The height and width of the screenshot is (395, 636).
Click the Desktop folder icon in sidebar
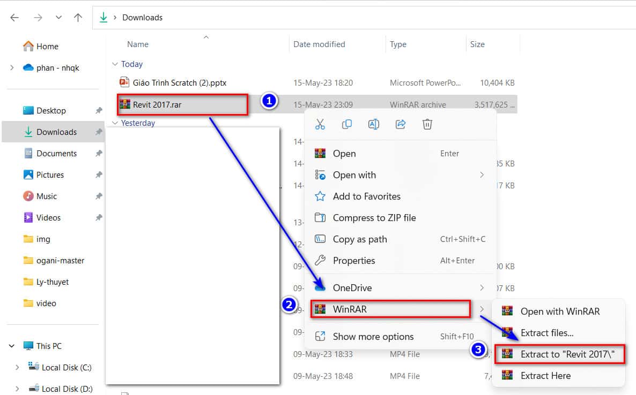[x=28, y=110]
